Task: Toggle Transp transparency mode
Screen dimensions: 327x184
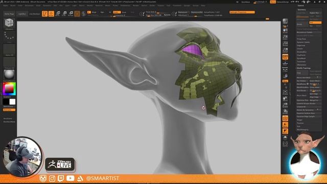Action: tap(285, 125)
